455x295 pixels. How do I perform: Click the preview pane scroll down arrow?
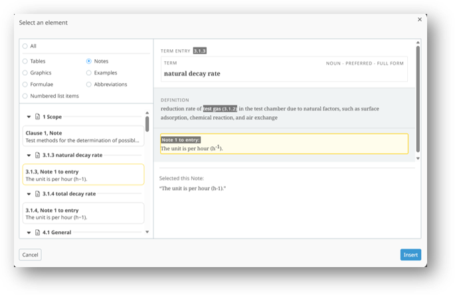tap(418, 159)
